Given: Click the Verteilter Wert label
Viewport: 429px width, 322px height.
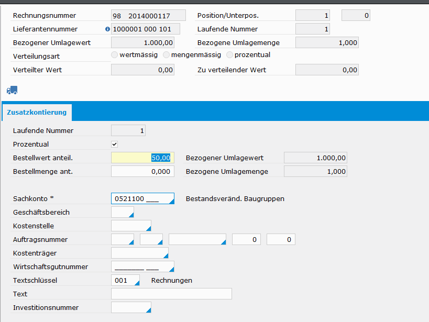Looking at the screenshot, I should [38, 70].
